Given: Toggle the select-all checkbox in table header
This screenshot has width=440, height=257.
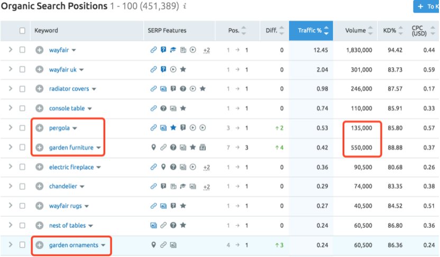Looking at the screenshot, I should coord(22,31).
